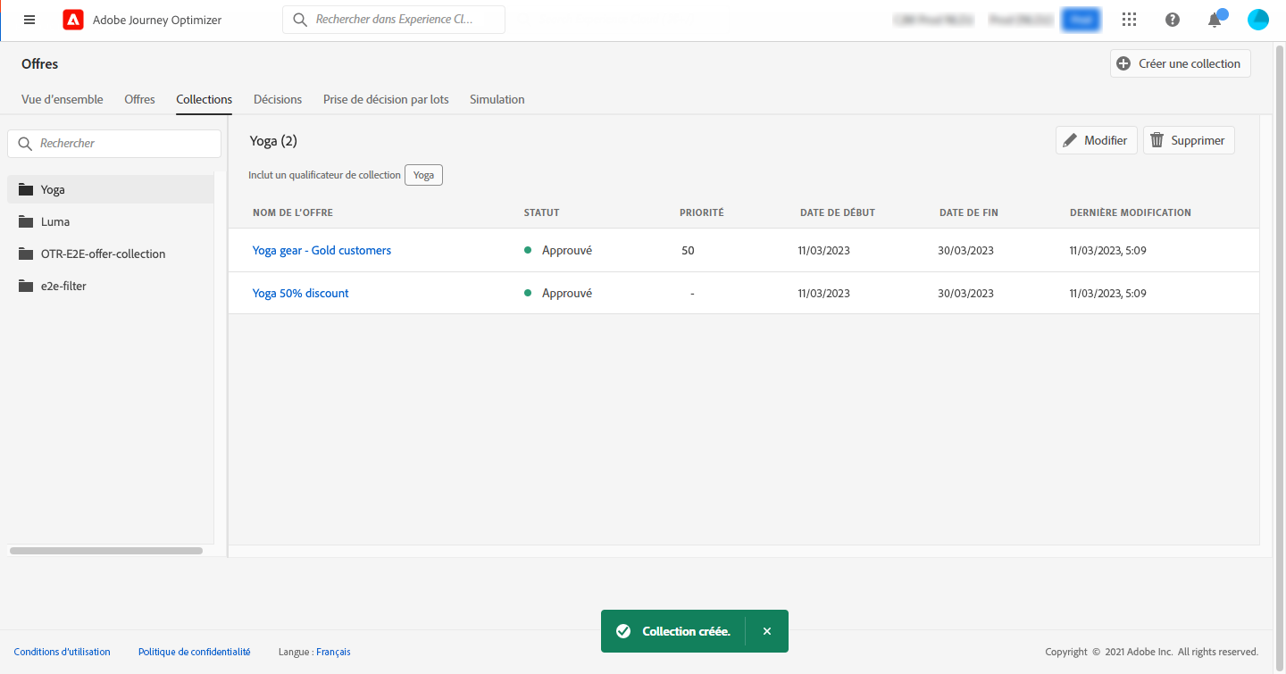The width and height of the screenshot is (1286, 674).
Task: Switch to the Décisions tab
Action: coord(277,99)
